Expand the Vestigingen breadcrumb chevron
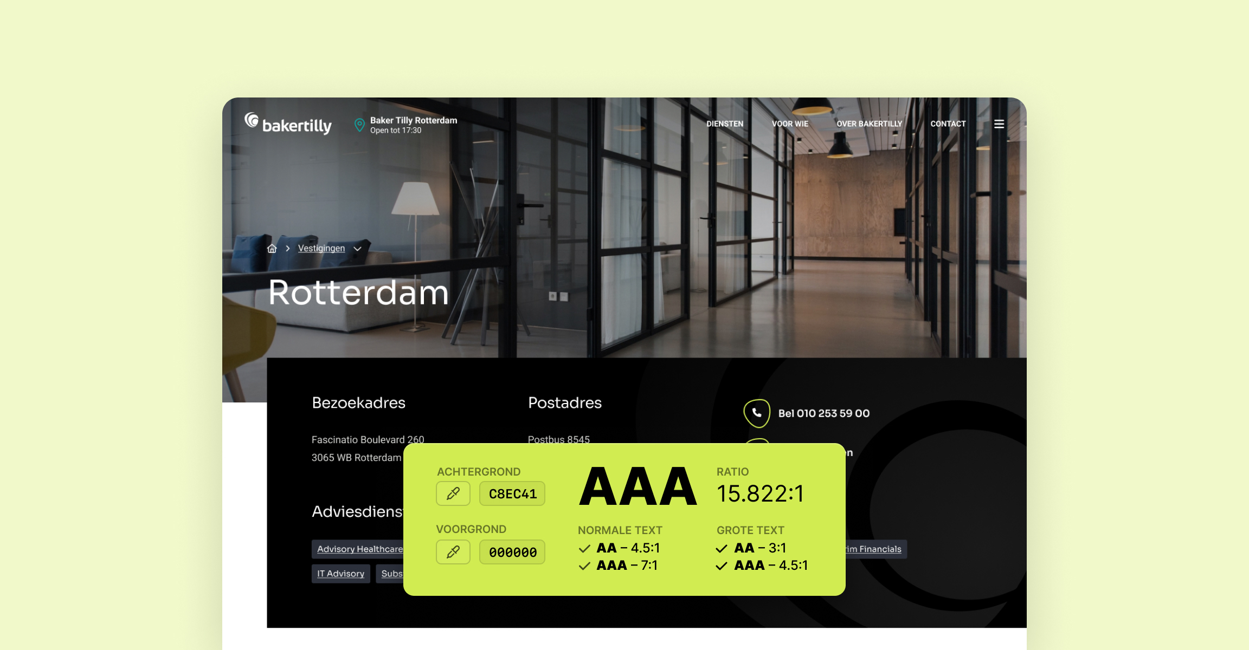This screenshot has width=1249, height=650. pos(357,249)
